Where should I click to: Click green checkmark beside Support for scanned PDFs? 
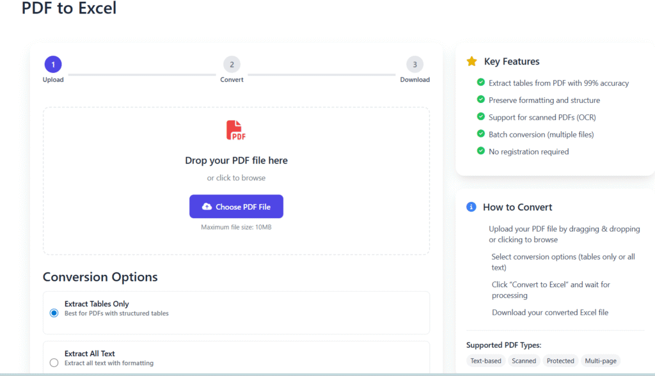point(481,117)
